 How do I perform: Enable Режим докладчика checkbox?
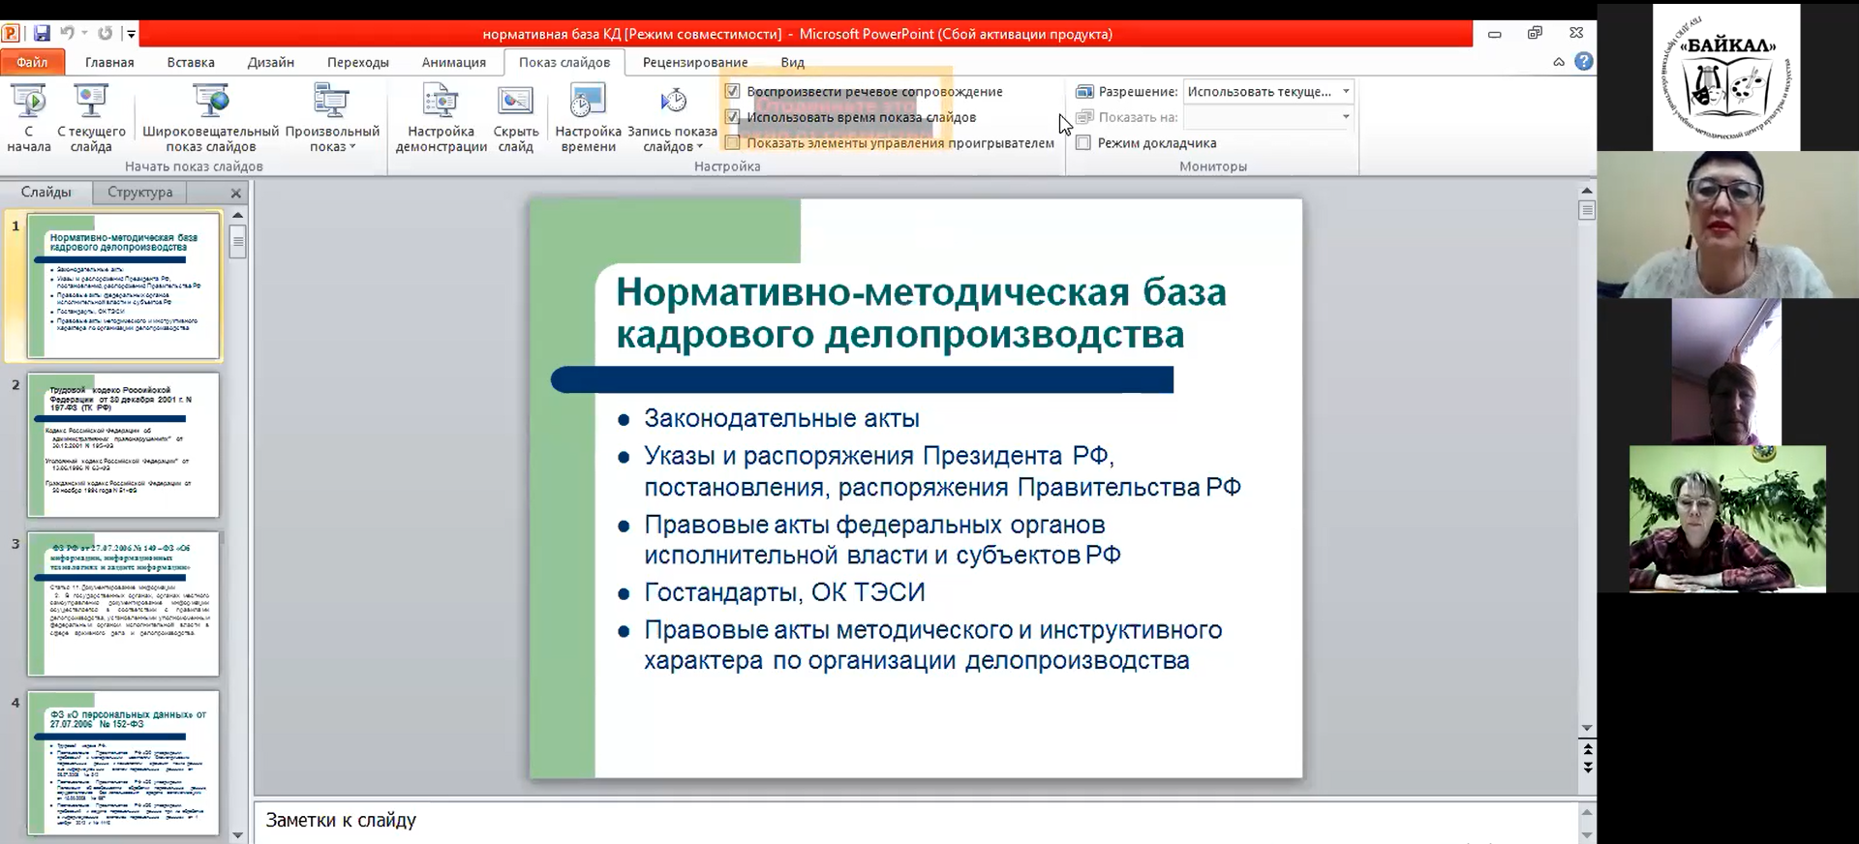tap(1083, 143)
